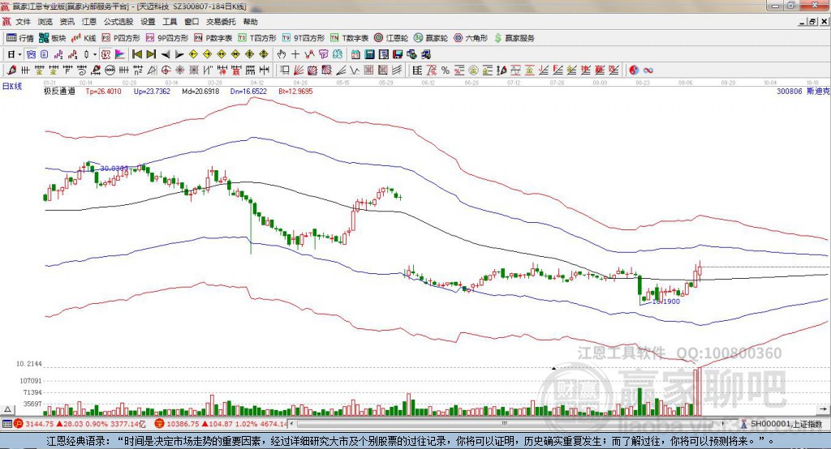The width and height of the screenshot is (831, 449).
Task: Select the percent sign tool
Action: coord(446,71)
